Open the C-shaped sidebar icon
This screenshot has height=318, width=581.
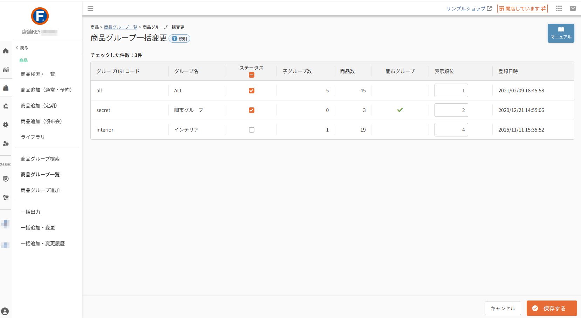coord(6,106)
